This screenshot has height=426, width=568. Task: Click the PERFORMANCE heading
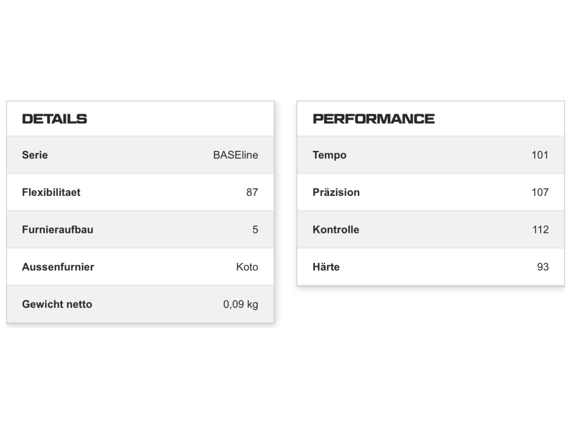pos(373,119)
